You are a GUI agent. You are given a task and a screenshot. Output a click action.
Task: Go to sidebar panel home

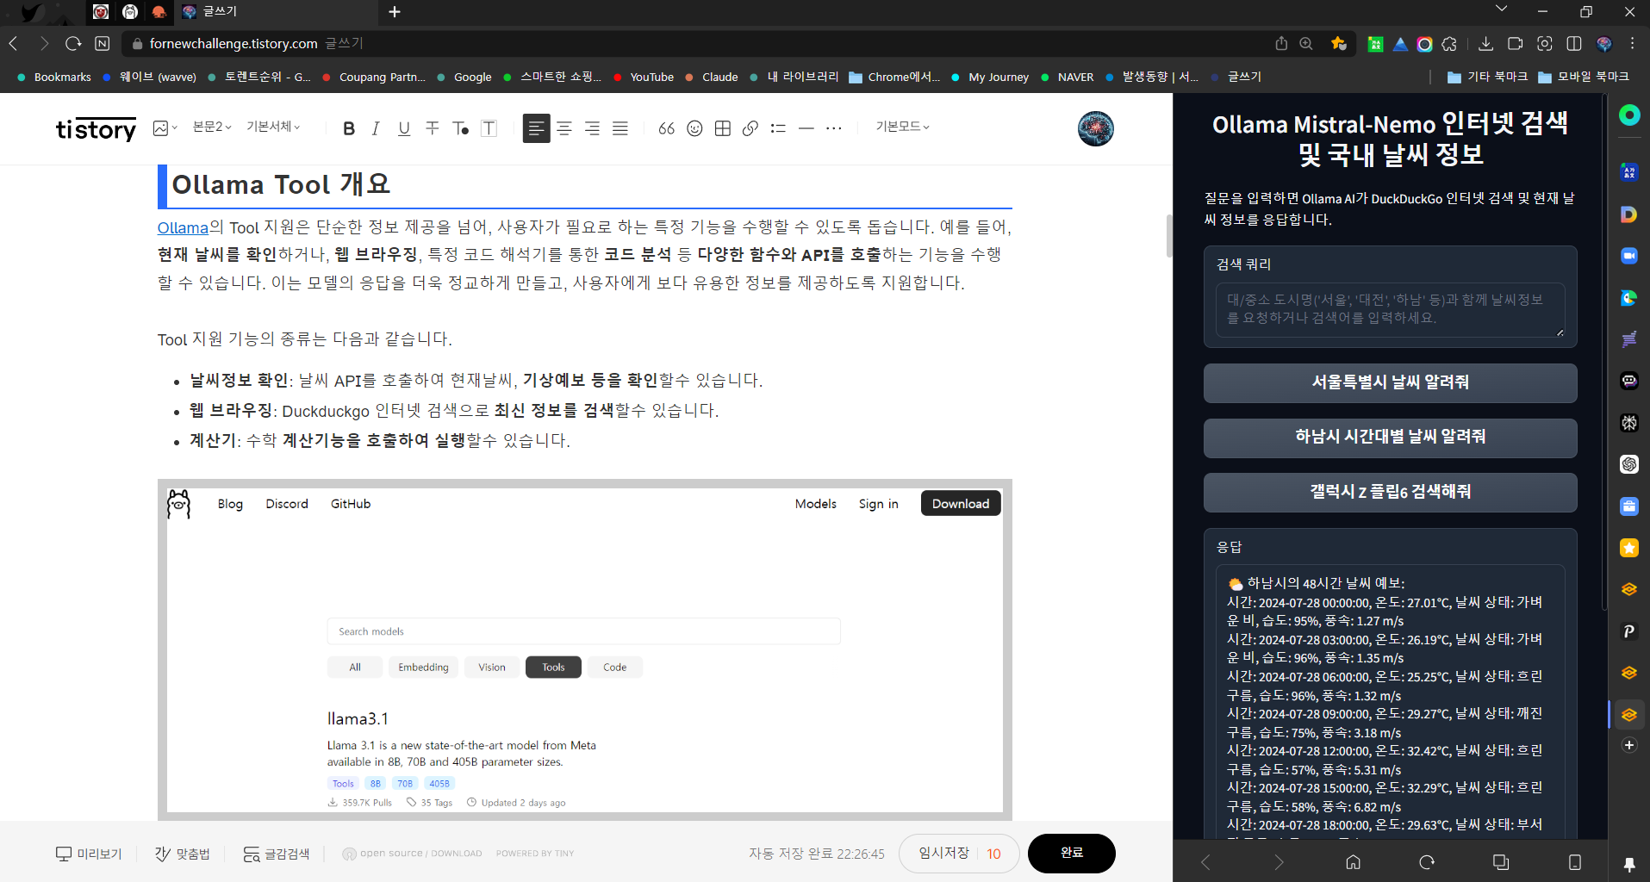[1353, 862]
